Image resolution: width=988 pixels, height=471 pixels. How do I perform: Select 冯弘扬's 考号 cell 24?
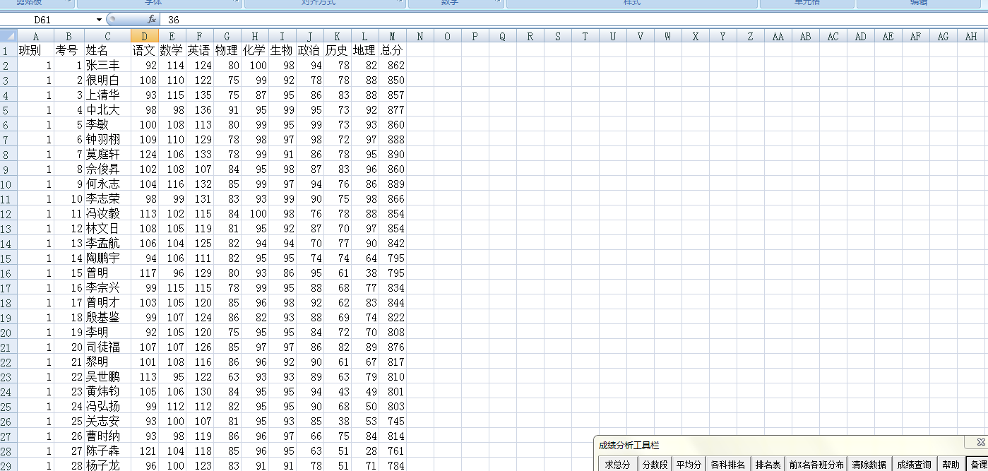pyautogui.click(x=69, y=406)
